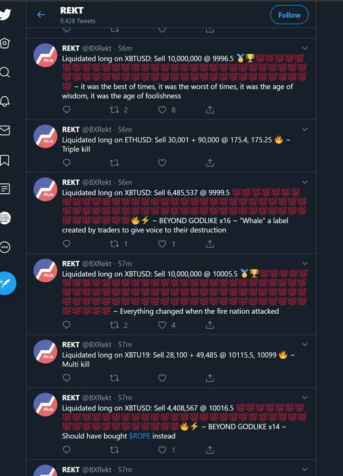The height and width of the screenshot is (476, 343).
Task: Open the More circle icon in sidebar
Action: [5, 247]
